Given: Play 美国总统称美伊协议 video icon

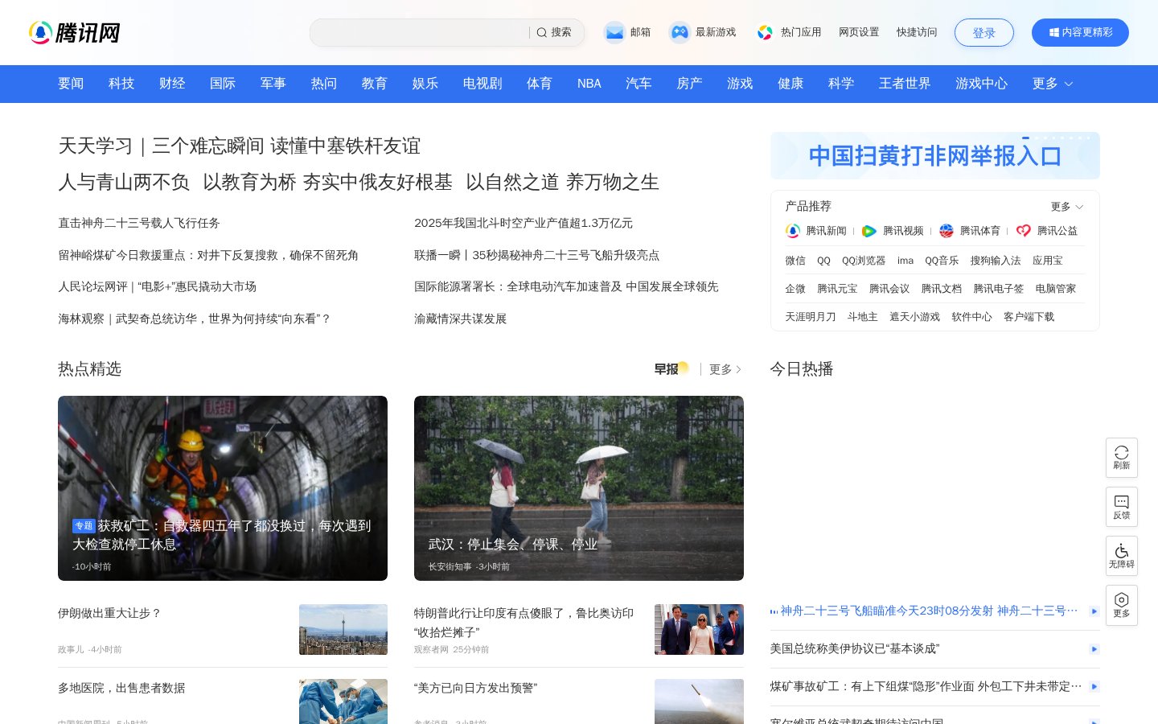Looking at the screenshot, I should tap(1094, 649).
